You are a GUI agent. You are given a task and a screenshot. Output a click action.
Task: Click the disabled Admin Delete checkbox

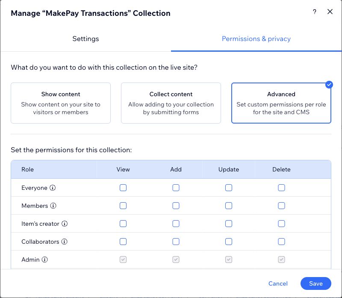point(281,260)
